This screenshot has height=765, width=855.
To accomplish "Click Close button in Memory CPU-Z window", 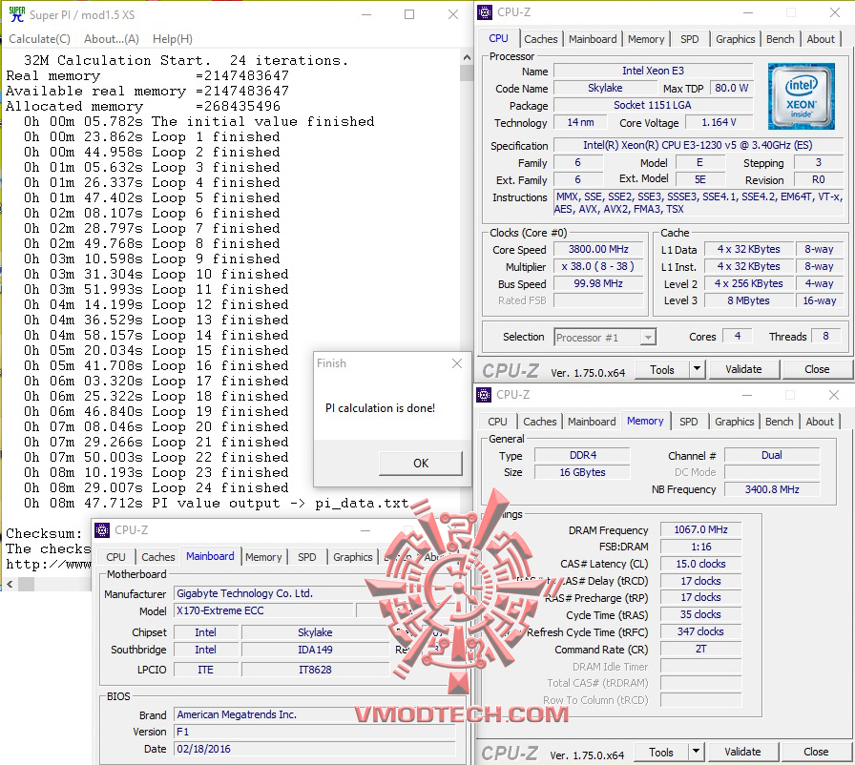I will [x=816, y=752].
